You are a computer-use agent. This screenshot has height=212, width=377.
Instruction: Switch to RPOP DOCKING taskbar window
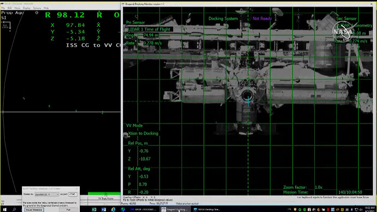point(143,210)
